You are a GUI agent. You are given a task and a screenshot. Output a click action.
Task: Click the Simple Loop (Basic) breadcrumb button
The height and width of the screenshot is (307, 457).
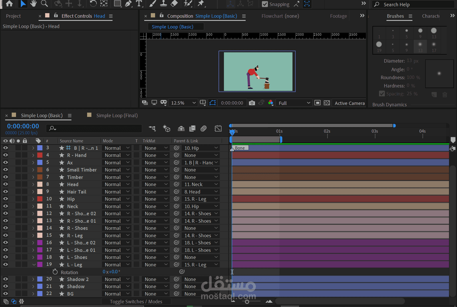(x=176, y=27)
